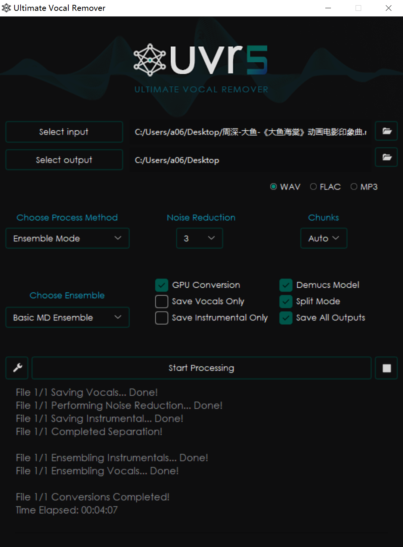Toggle the Split Mode checkbox
The height and width of the screenshot is (547, 403).
pos(286,302)
